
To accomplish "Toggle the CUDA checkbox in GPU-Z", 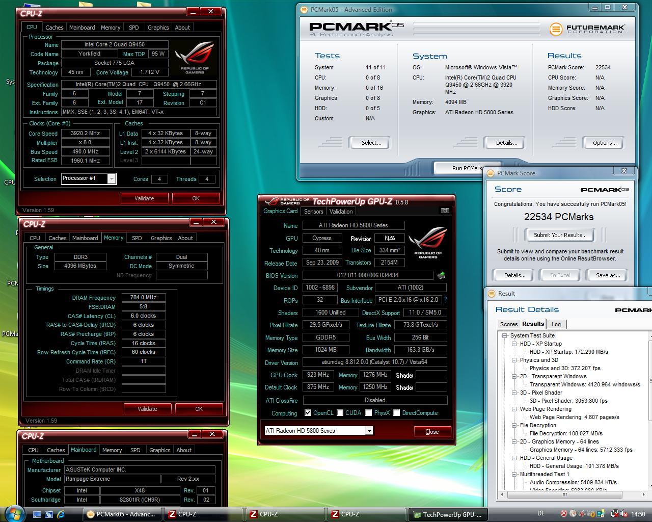I will coord(340,413).
